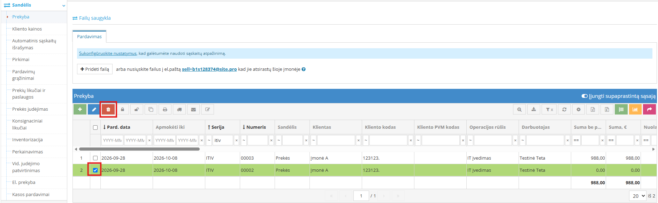658x203 pixels.
Task: Export to Excel file icon
Action: [x=593, y=109]
